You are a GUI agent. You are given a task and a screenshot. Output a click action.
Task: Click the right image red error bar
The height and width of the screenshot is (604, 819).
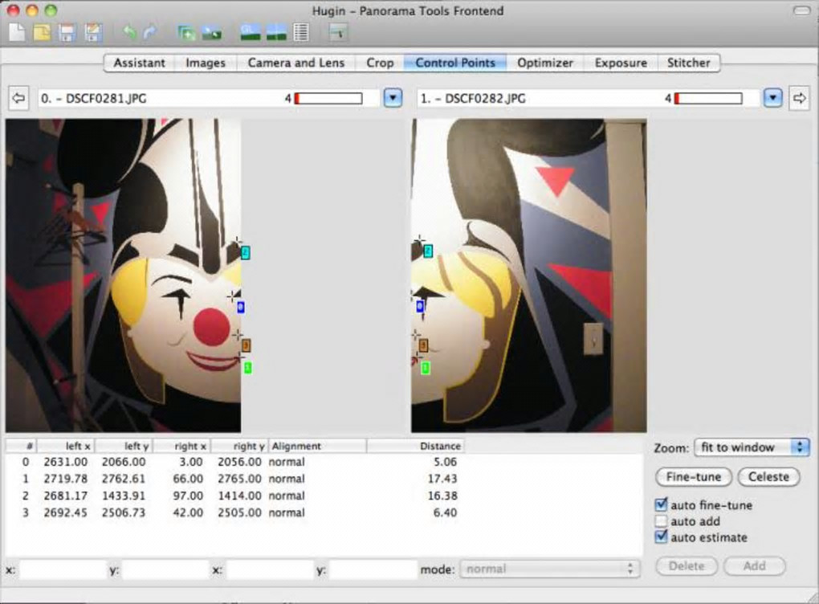(708, 98)
